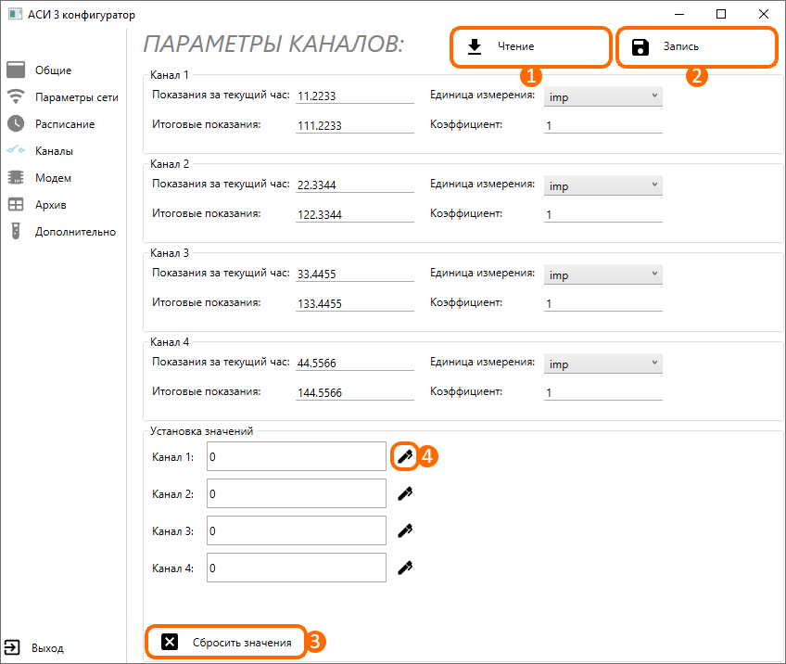
Task: Go to the Расписание section
Action: [65, 124]
